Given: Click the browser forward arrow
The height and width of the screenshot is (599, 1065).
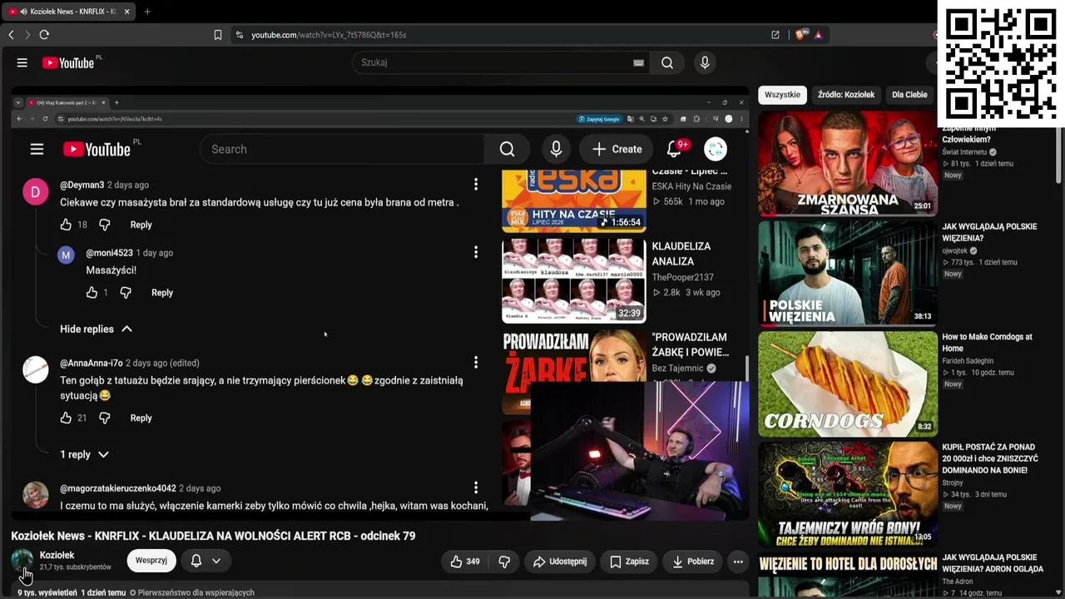Looking at the screenshot, I should point(27,35).
